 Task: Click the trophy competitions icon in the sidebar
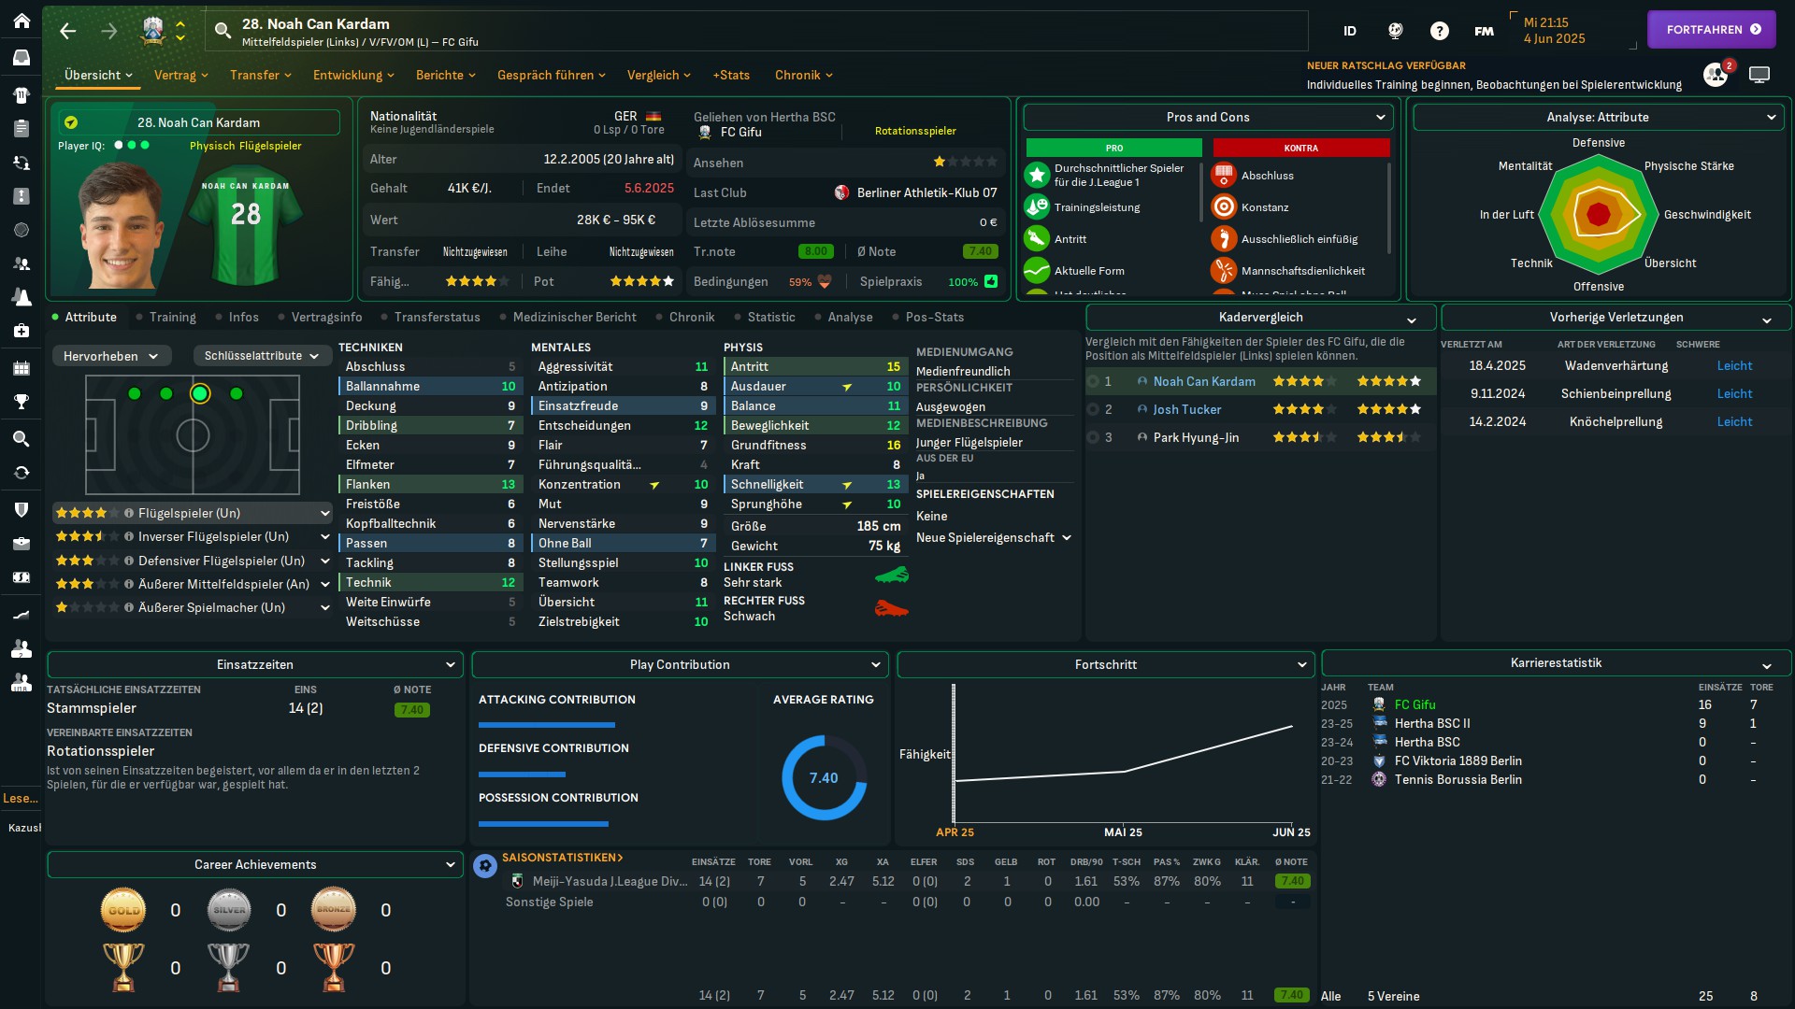click(x=22, y=402)
